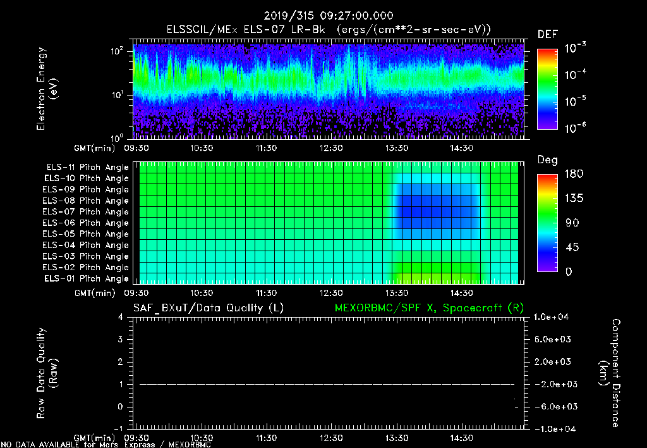Image resolution: width=647 pixels, height=448 pixels.
Task: Click the Deg legend title
Action: coord(548,160)
